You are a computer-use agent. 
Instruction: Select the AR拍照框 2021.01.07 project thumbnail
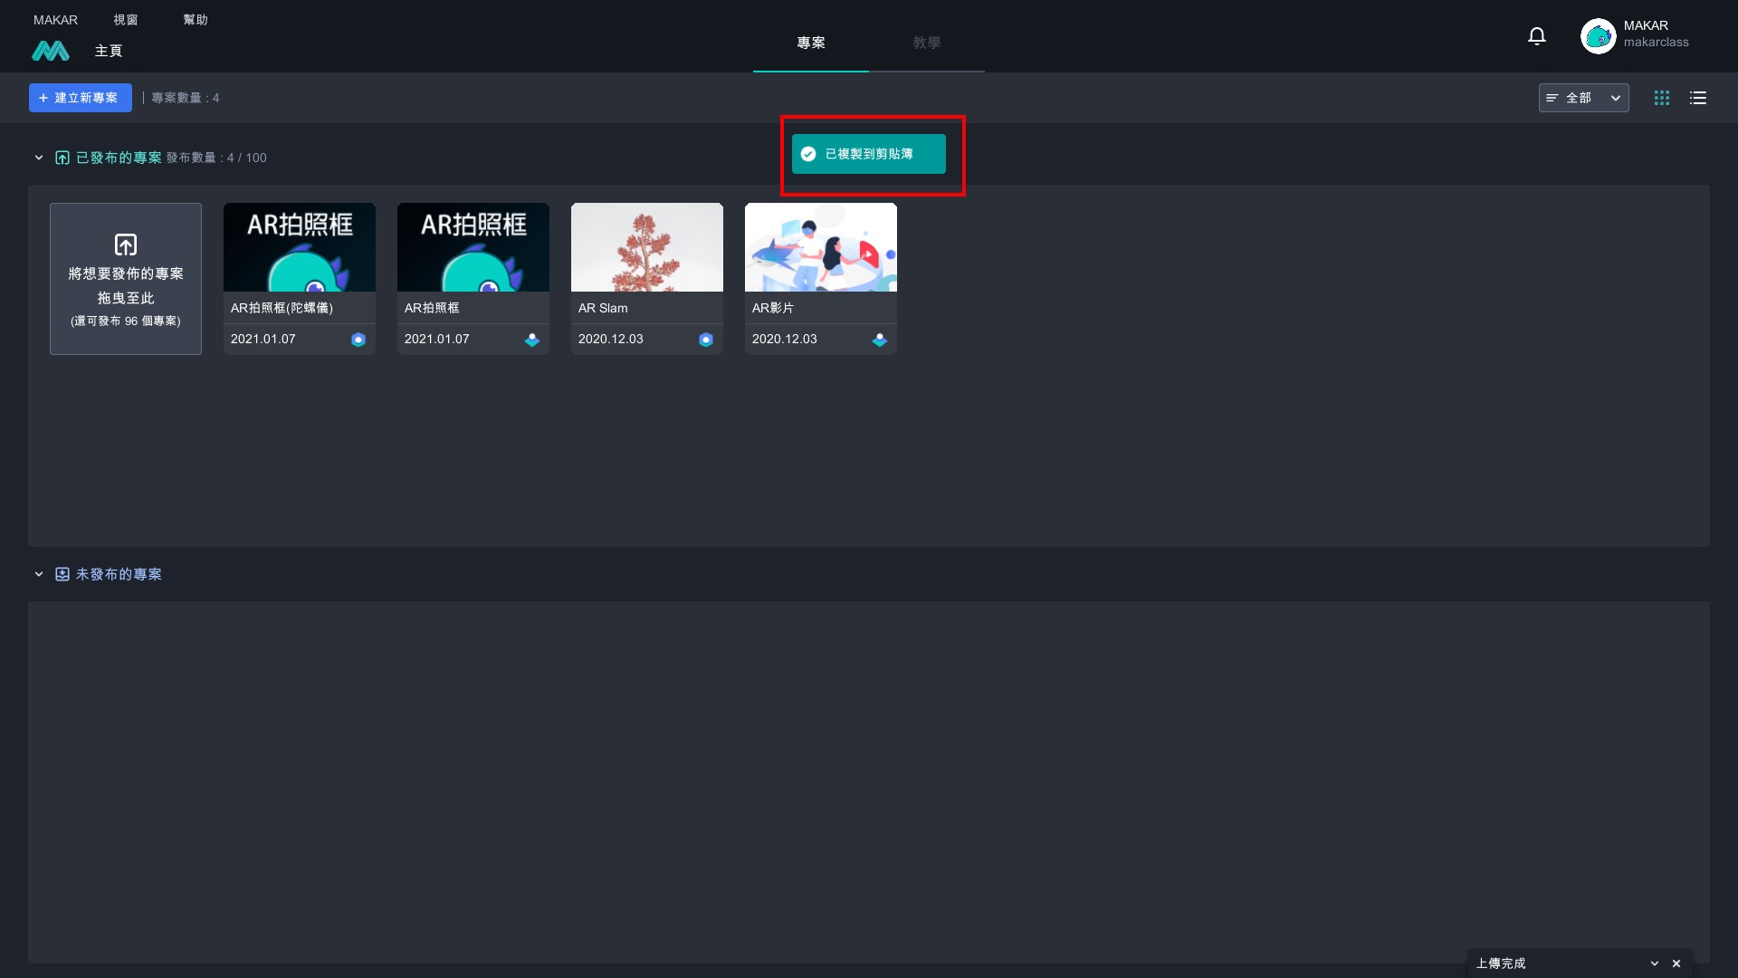473,247
